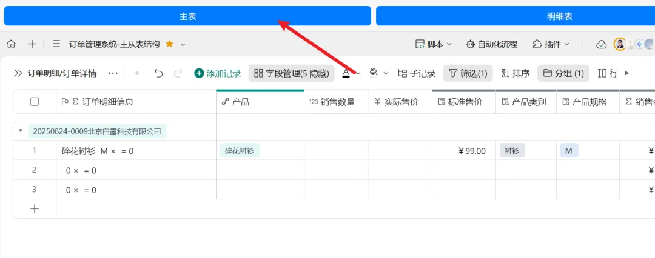Viewport: 655px width, 258px height.
Task: Click 添加记录 to add a record
Action: pyautogui.click(x=218, y=73)
